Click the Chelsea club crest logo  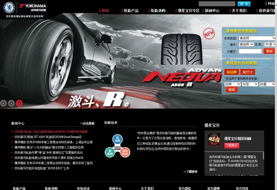tap(9, 8)
